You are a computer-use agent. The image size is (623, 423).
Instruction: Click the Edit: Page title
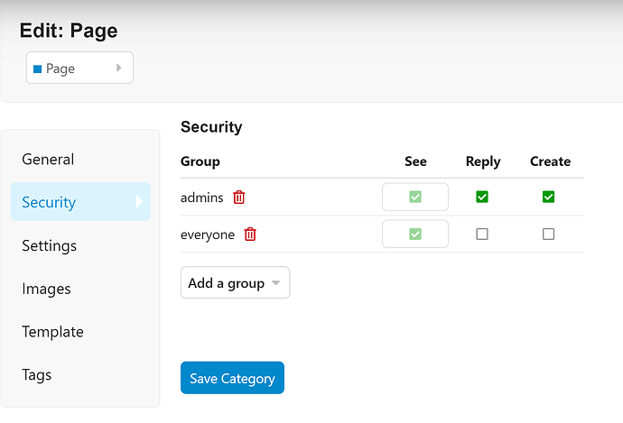point(69,31)
